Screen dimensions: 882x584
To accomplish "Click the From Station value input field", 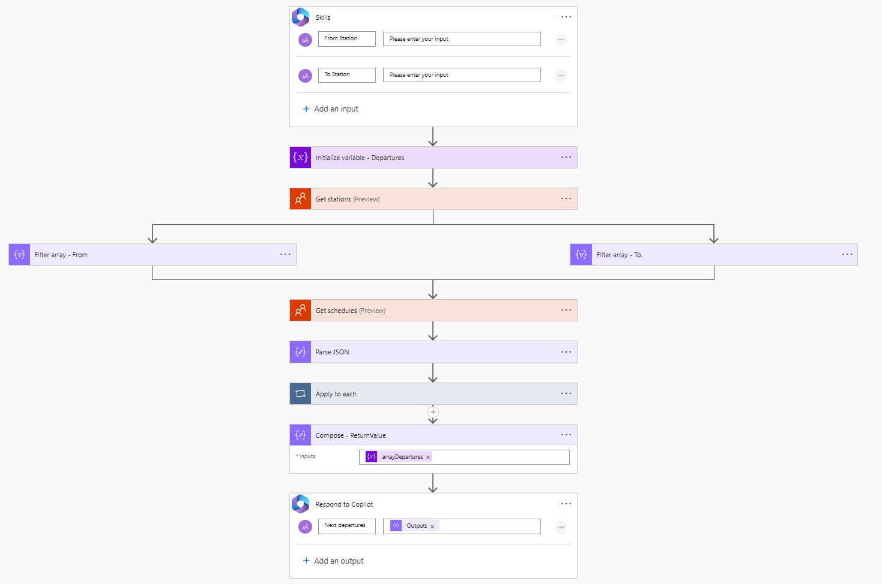I will click(x=461, y=39).
